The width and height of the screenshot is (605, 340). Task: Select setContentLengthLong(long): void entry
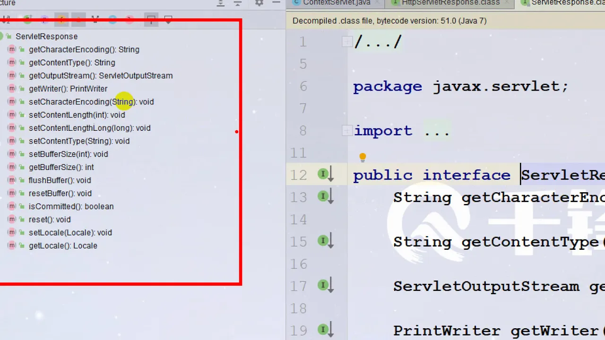coord(90,127)
